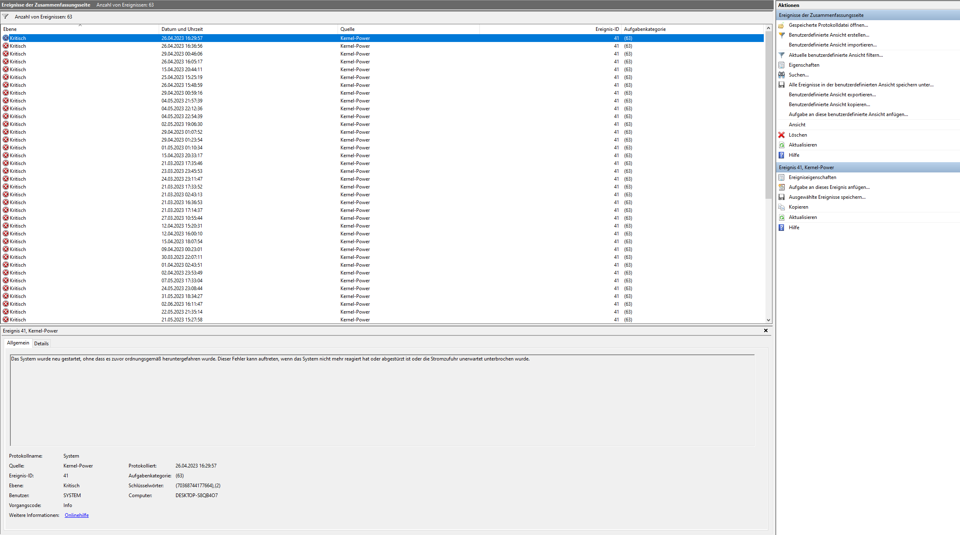Open Ereigniseigenschaften in actions pane

[812, 177]
